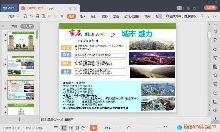Open the help question mark icon
The height and width of the screenshot is (132, 220).
[202, 16]
